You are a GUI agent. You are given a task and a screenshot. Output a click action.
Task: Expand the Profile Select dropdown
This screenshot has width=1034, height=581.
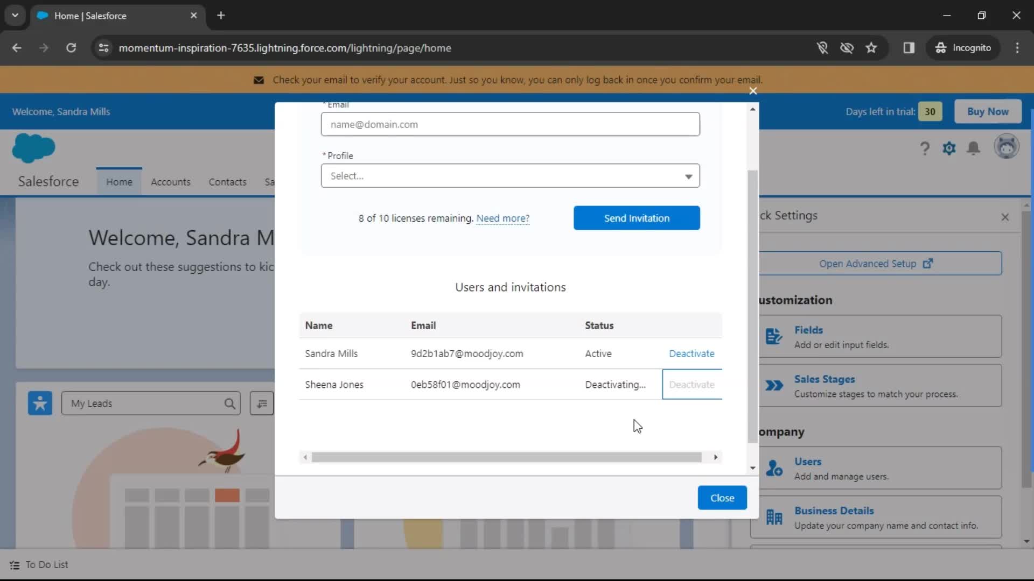click(510, 176)
